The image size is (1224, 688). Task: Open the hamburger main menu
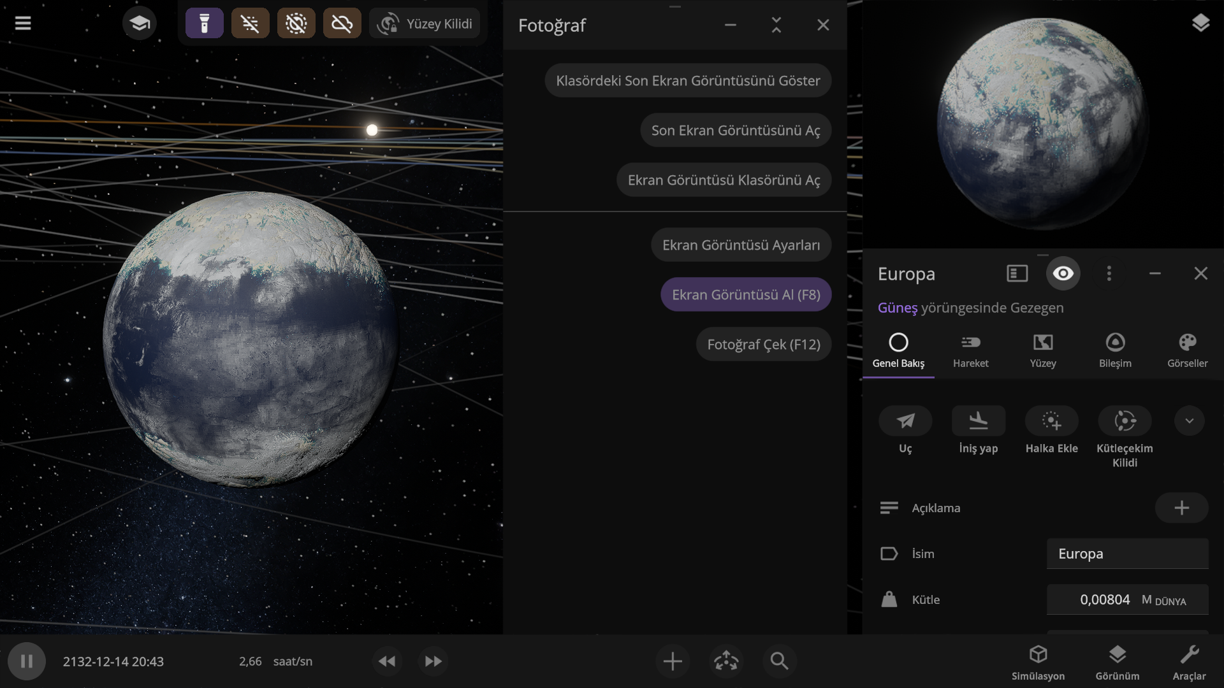pos(23,24)
